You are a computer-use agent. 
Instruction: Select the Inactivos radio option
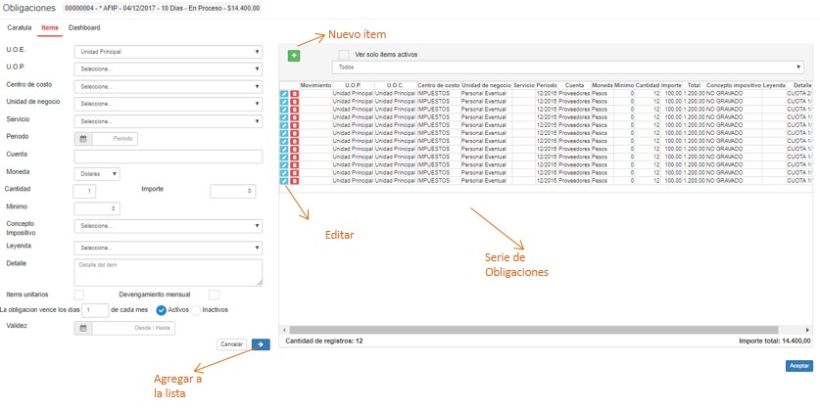[x=195, y=310]
